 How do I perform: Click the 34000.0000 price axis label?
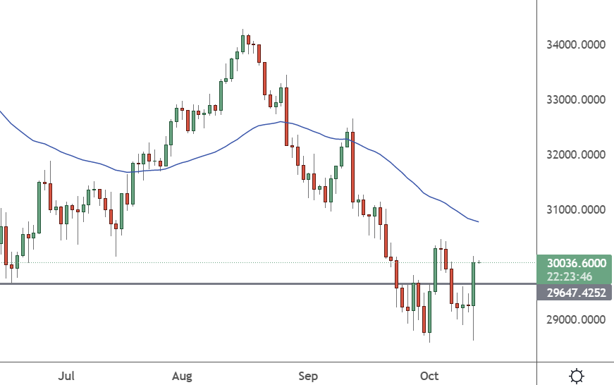click(x=577, y=45)
